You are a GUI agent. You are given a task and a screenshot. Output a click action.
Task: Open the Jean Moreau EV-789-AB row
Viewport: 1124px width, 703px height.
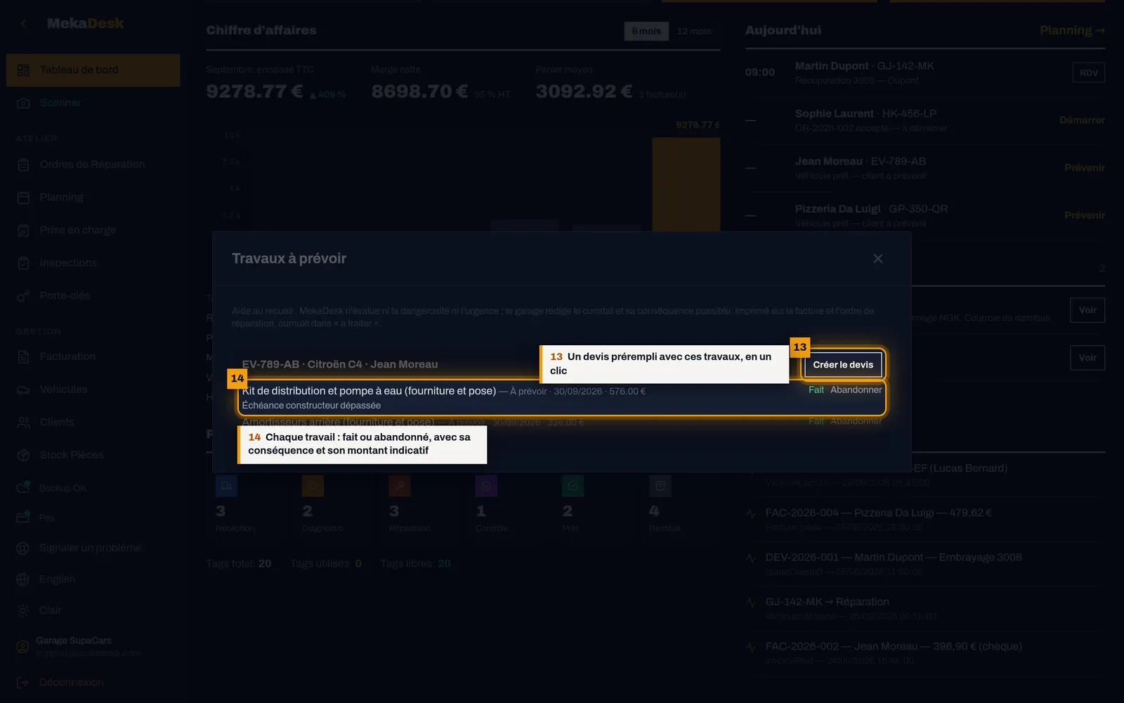(925, 168)
